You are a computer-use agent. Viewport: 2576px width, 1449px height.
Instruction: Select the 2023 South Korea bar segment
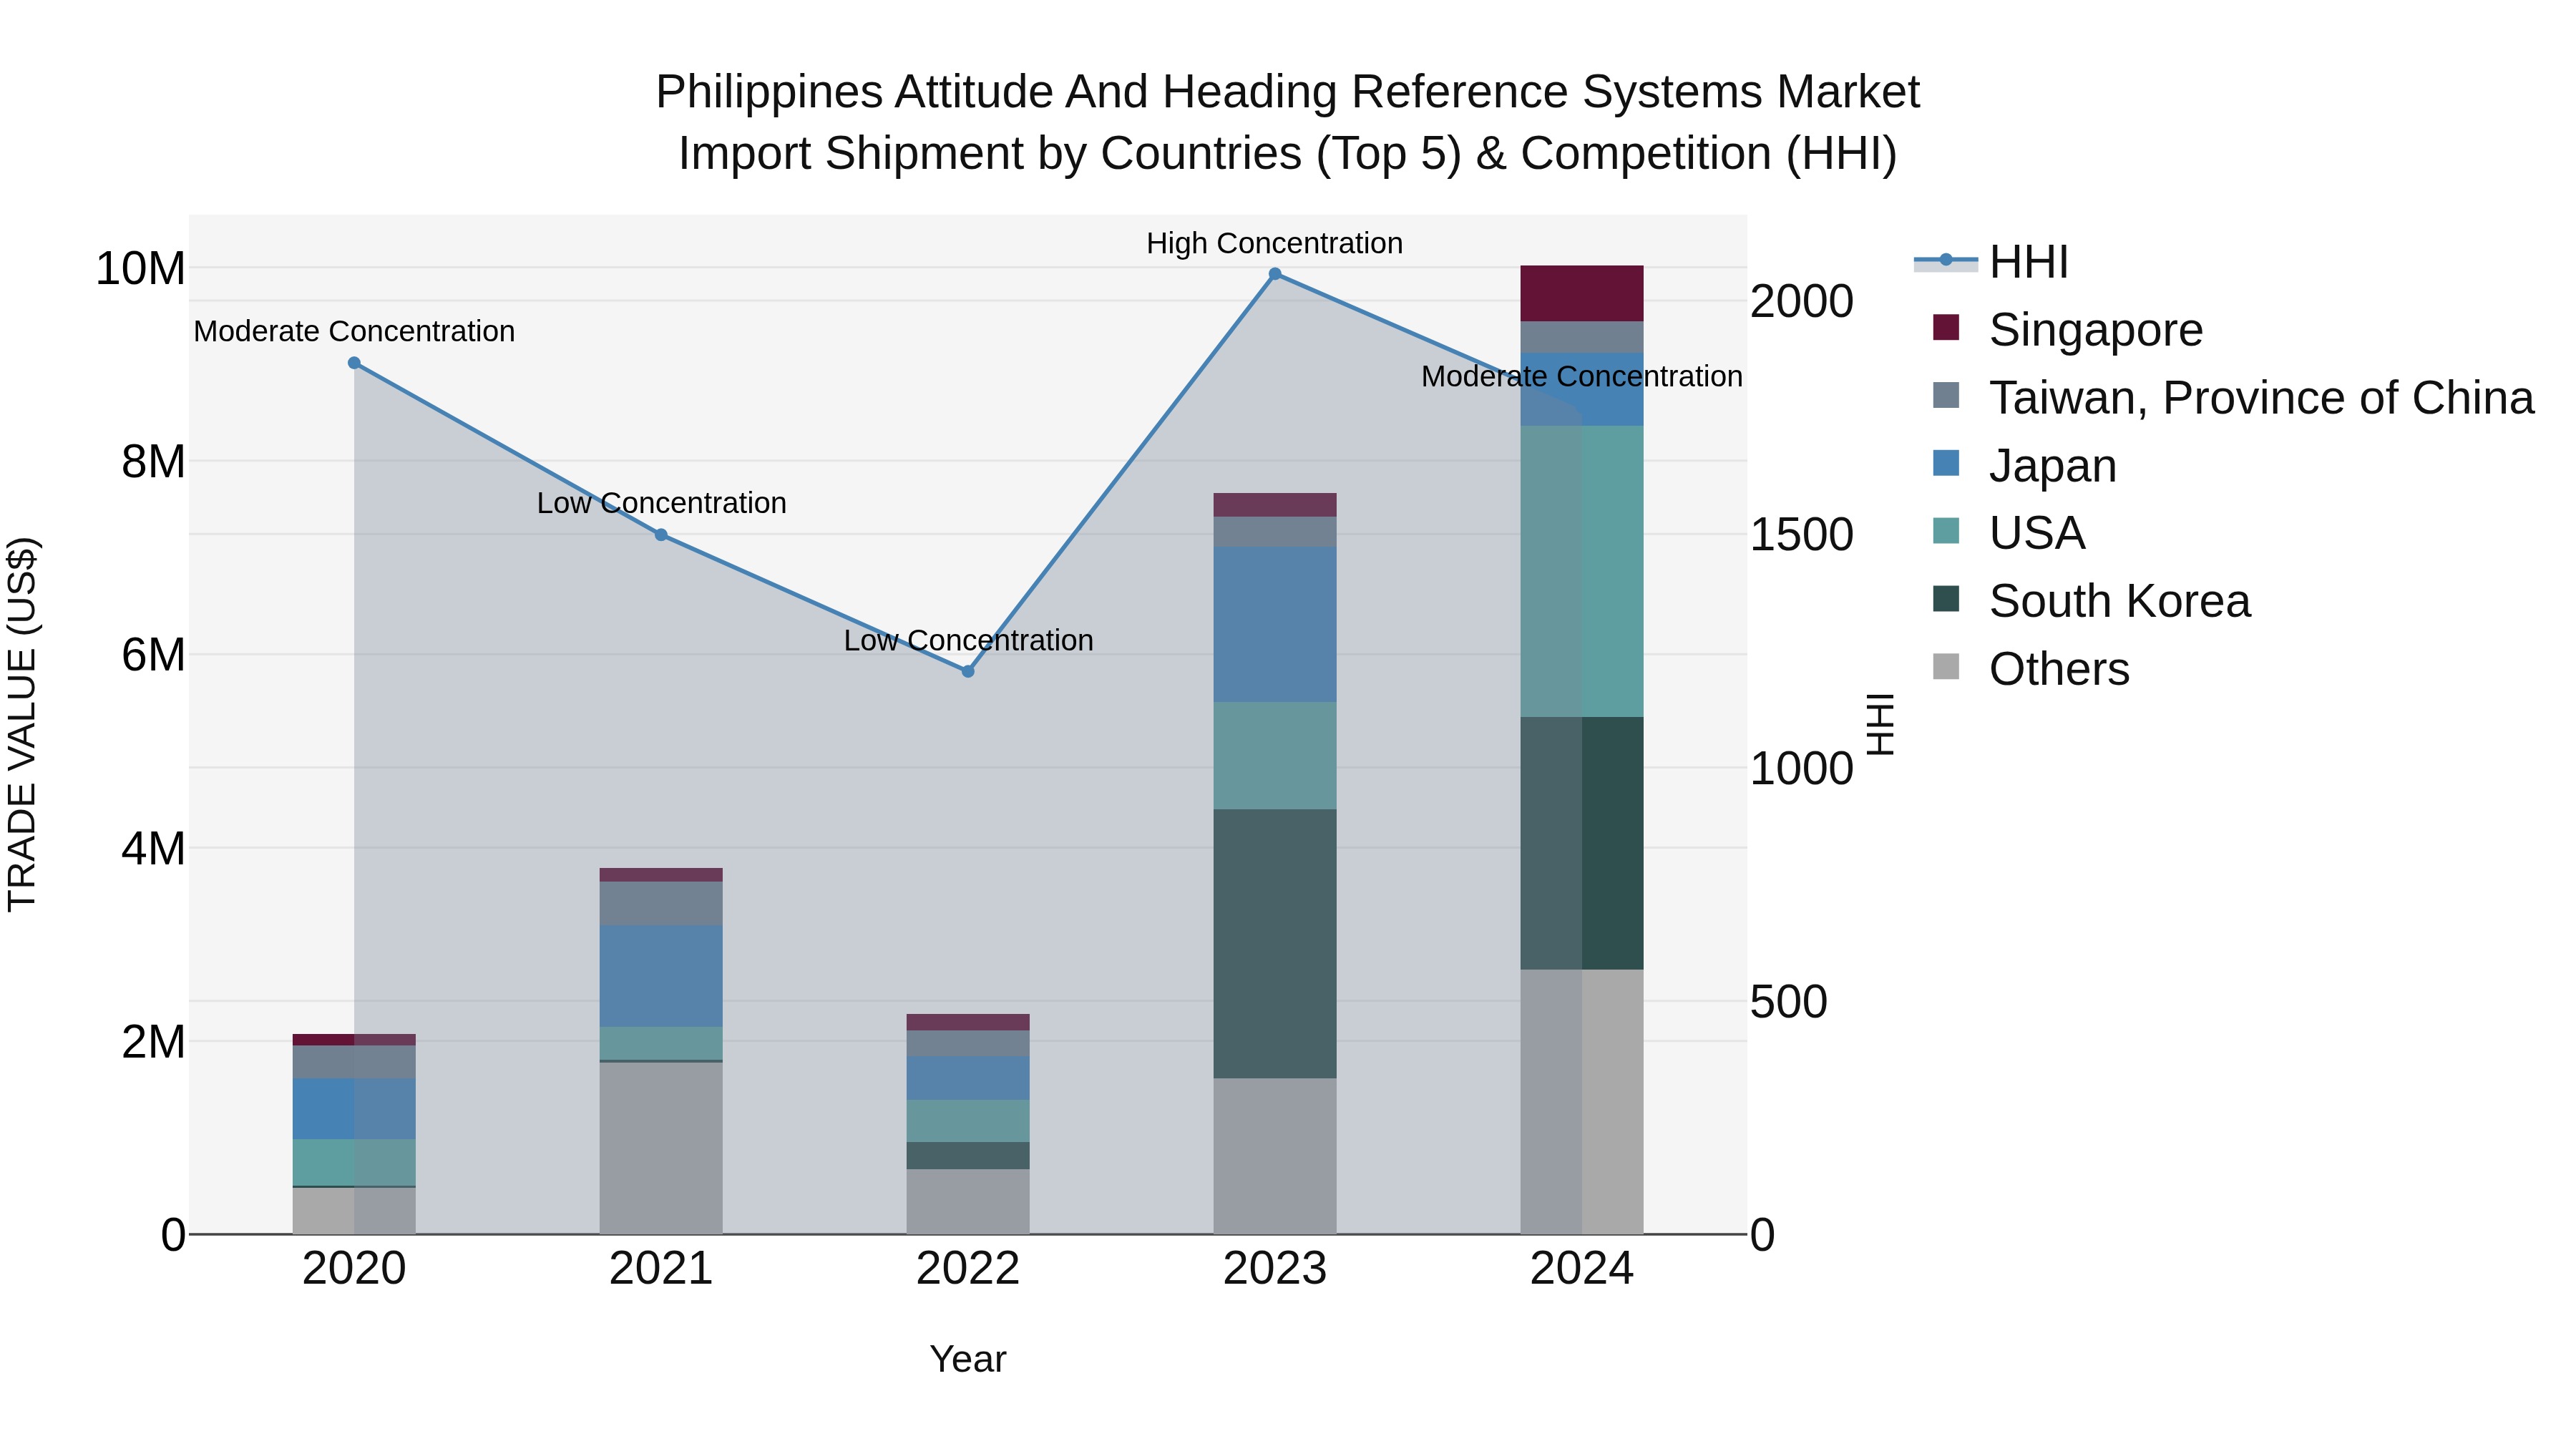(1275, 943)
